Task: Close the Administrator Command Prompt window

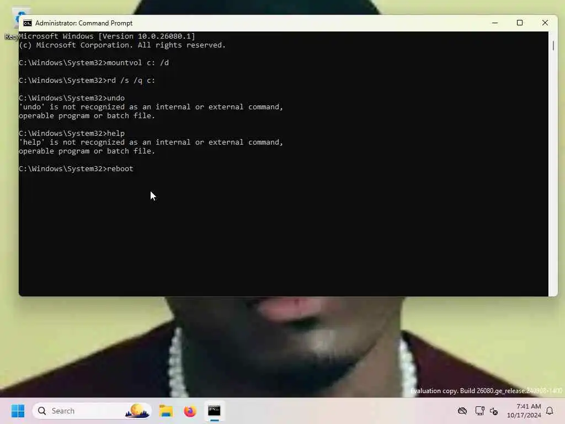Action: 545,23
